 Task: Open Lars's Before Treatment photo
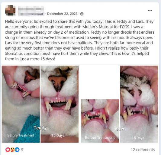100,121
